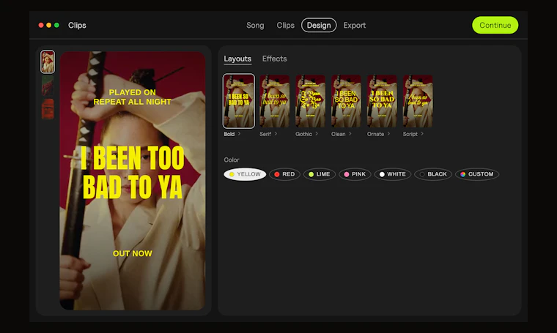The image size is (557, 333).
Task: Select the Black color chip
Action: click(x=433, y=174)
